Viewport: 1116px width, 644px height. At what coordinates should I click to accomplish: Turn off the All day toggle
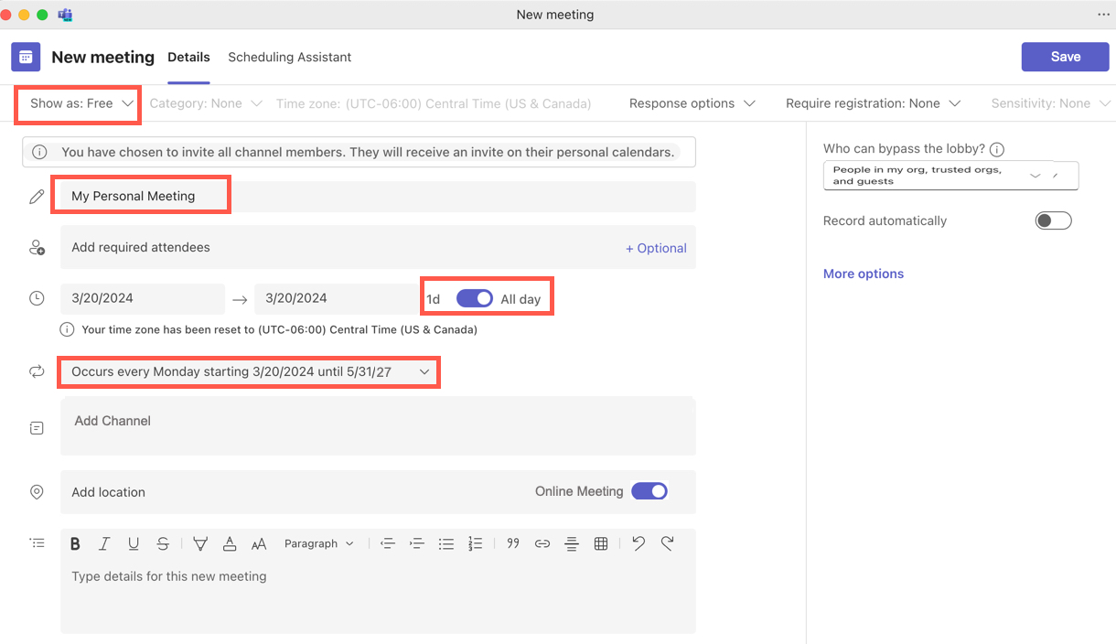(x=474, y=298)
